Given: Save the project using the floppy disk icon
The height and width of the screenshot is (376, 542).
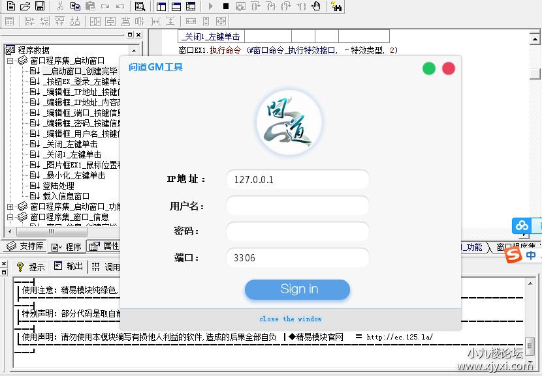Looking at the screenshot, I should [39, 7].
